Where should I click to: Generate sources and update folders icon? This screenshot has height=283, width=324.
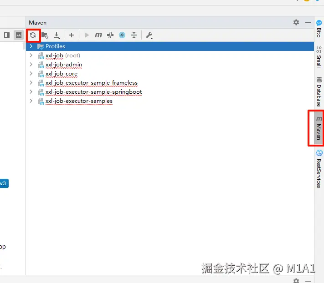pyautogui.click(x=45, y=35)
